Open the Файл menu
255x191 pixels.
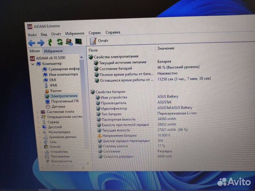(32, 35)
